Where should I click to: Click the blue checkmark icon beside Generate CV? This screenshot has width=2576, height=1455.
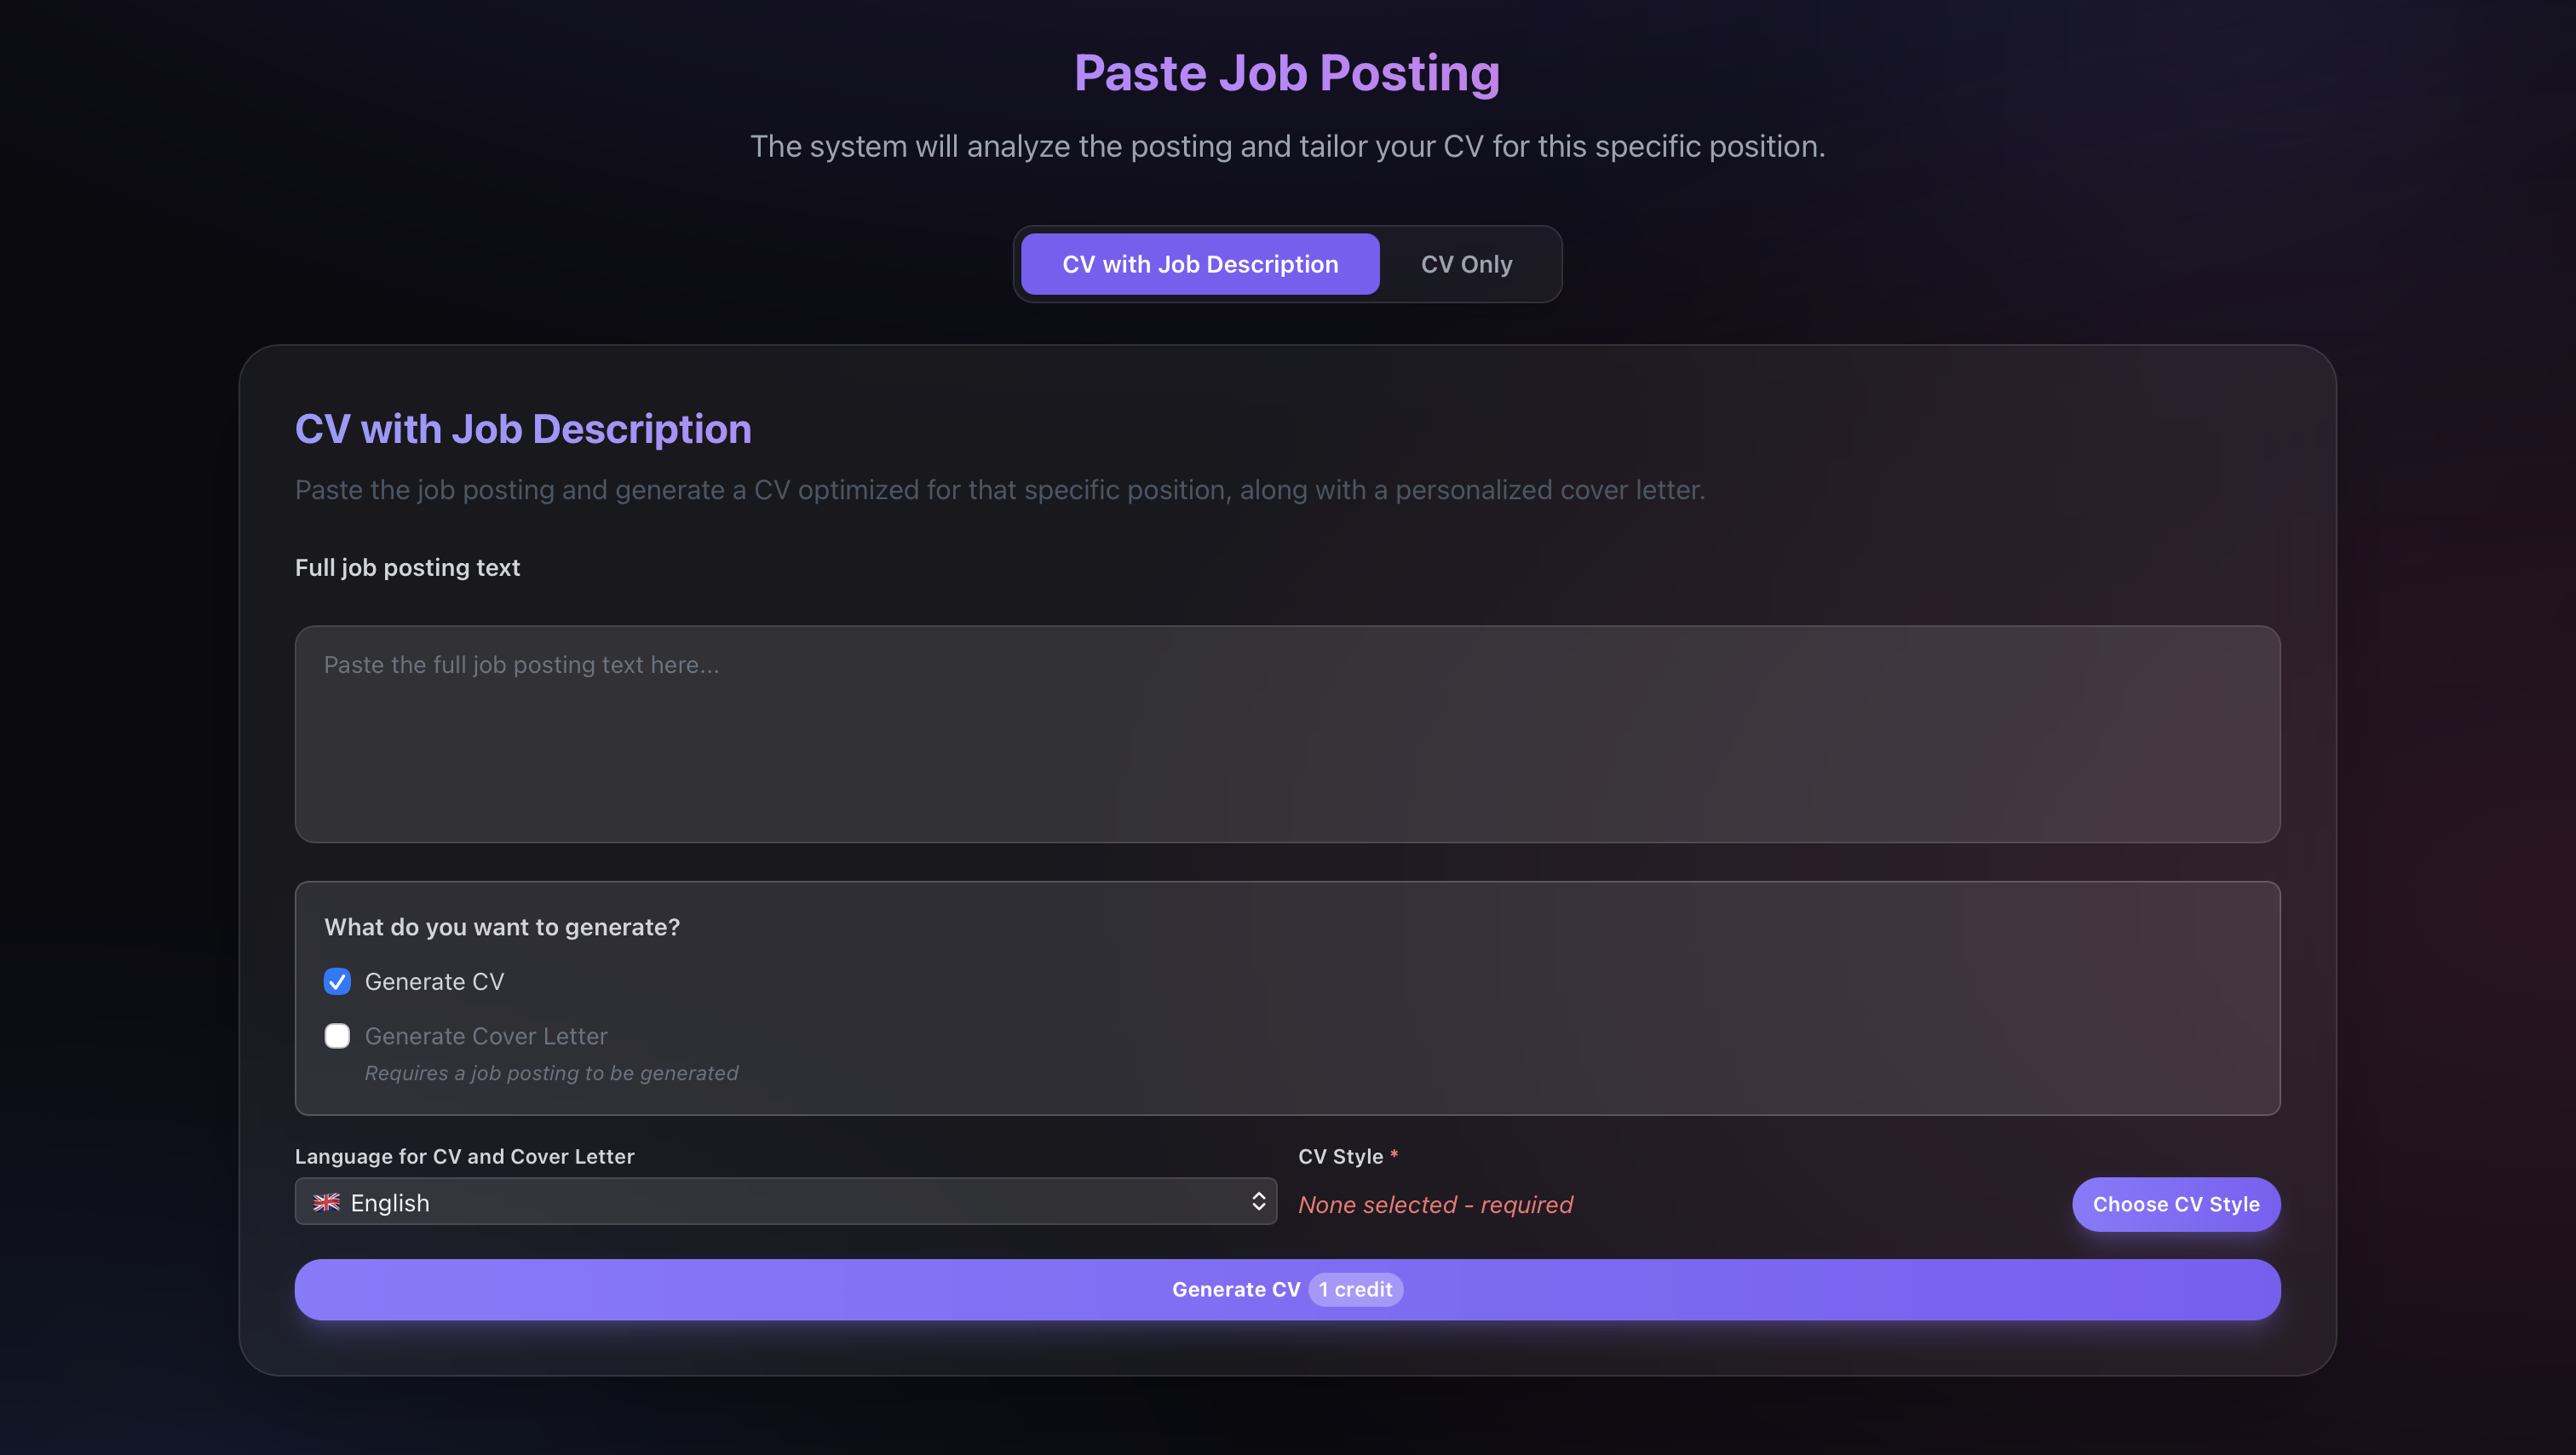point(337,981)
